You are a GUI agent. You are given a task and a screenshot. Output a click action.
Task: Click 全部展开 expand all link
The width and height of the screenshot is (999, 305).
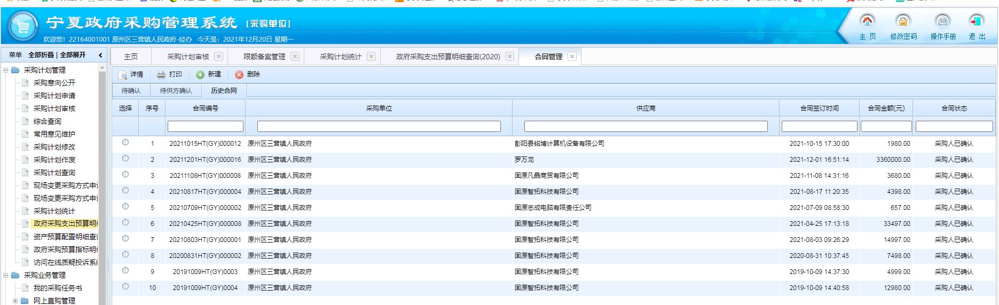pos(73,55)
